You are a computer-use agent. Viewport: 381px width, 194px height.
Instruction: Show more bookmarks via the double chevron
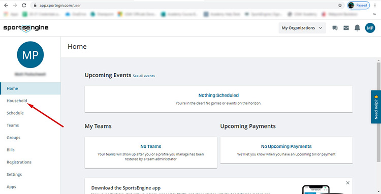(x=374, y=14)
